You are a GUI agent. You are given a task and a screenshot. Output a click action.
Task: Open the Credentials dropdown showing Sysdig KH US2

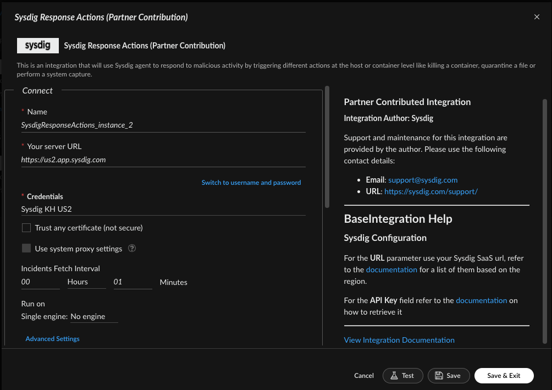click(163, 209)
